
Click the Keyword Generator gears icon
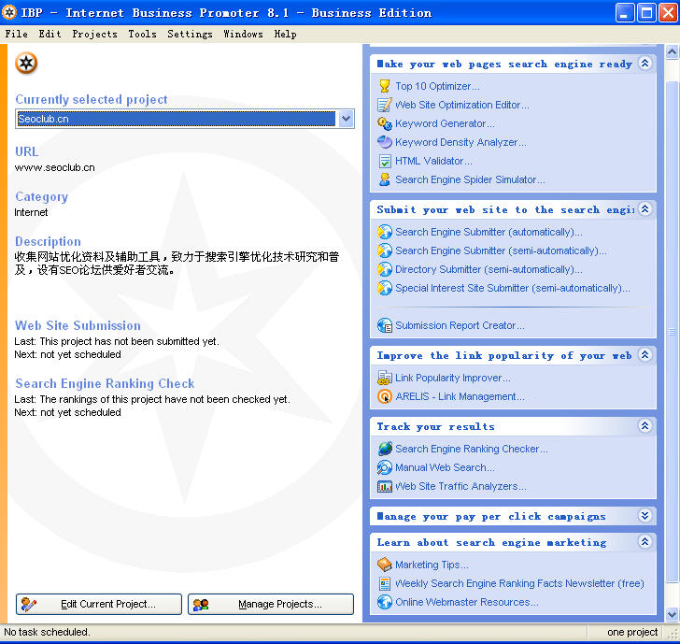pos(384,123)
